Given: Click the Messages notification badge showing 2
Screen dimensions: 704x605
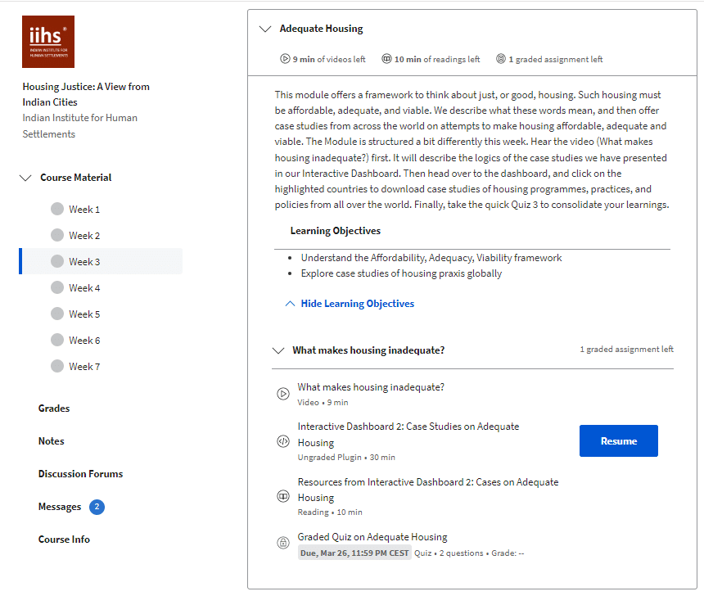Looking at the screenshot, I should [97, 507].
